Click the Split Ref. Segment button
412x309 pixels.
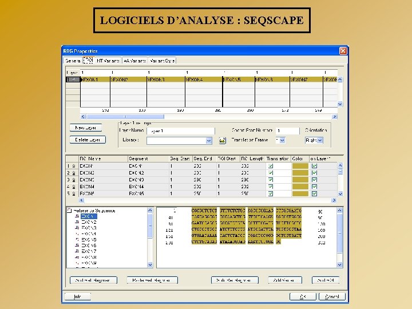pyautogui.click(x=235, y=280)
